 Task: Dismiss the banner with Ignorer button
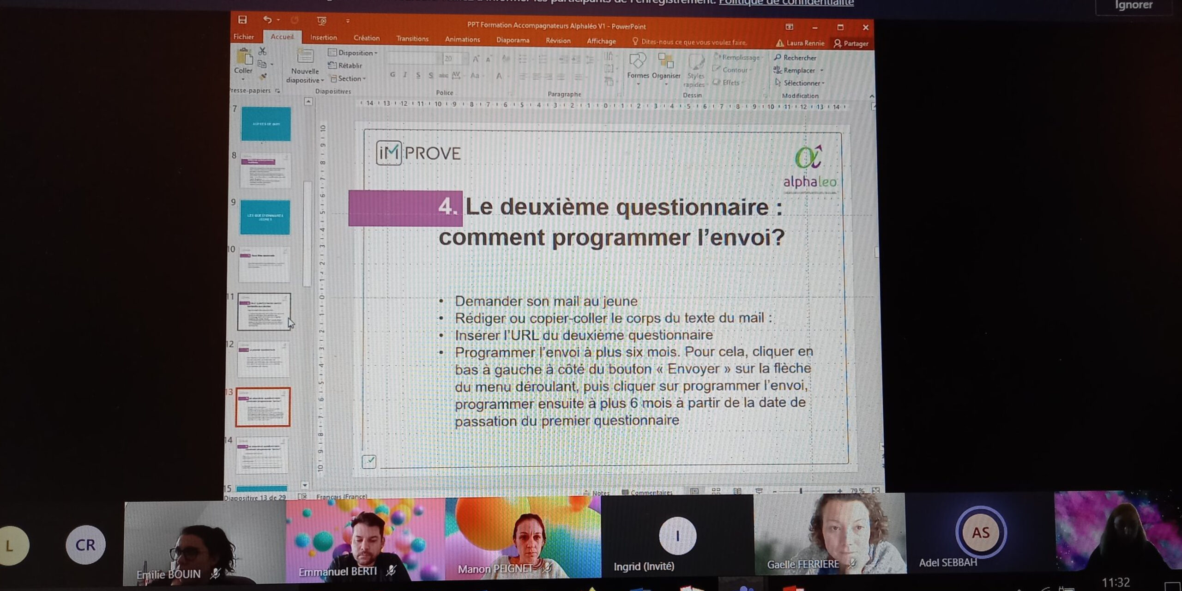coord(1134,6)
